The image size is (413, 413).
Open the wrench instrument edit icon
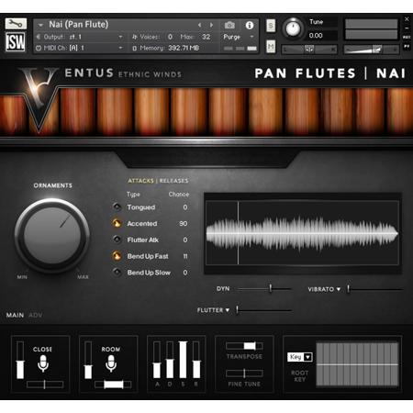coord(16,24)
